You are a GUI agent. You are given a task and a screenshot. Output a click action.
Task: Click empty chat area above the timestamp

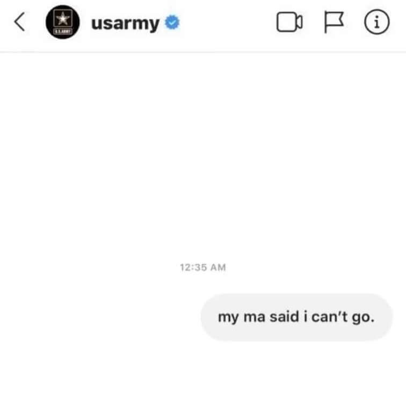[x=203, y=155]
